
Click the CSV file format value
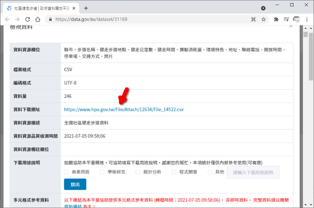pyautogui.click(x=68, y=70)
